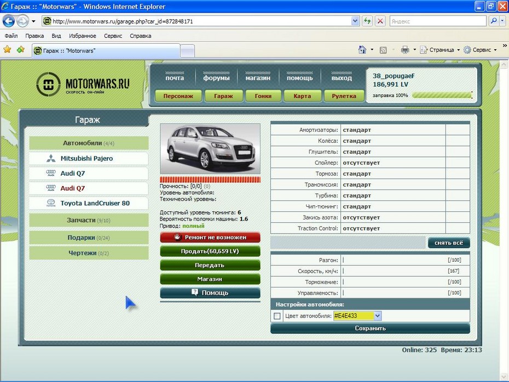Click the Гонки button
This screenshot has width=509, height=382.
263,96
